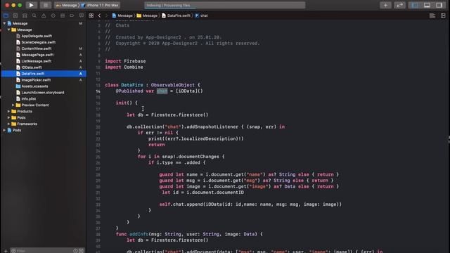Toggle recent files filter clock icon

pyautogui.click(x=75, y=251)
